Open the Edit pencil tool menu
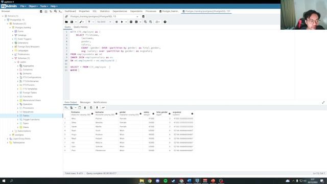Viewport: 327px width, 184px height. click(x=82, y=22)
